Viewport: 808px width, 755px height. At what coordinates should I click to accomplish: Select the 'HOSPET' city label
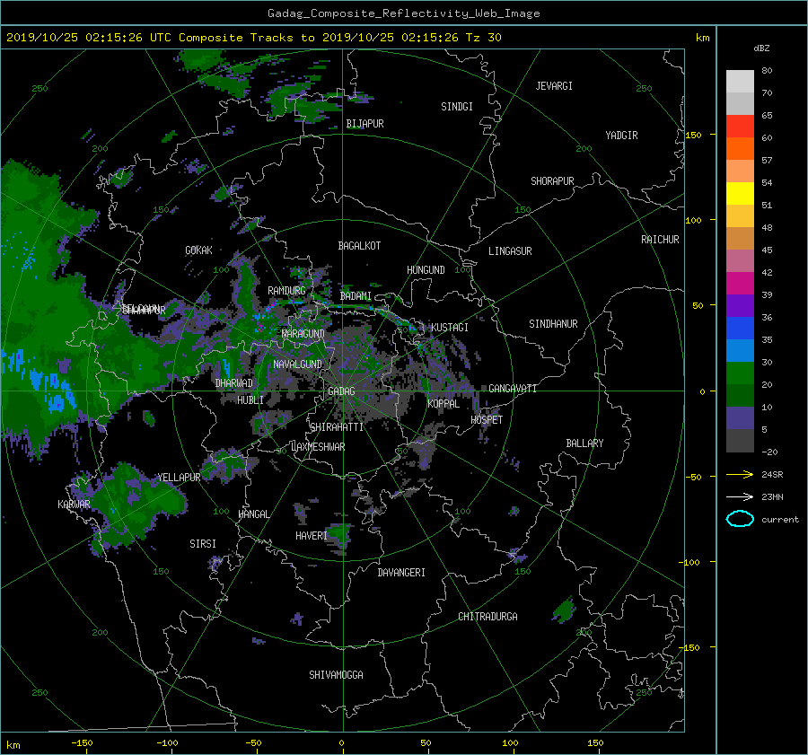point(487,420)
